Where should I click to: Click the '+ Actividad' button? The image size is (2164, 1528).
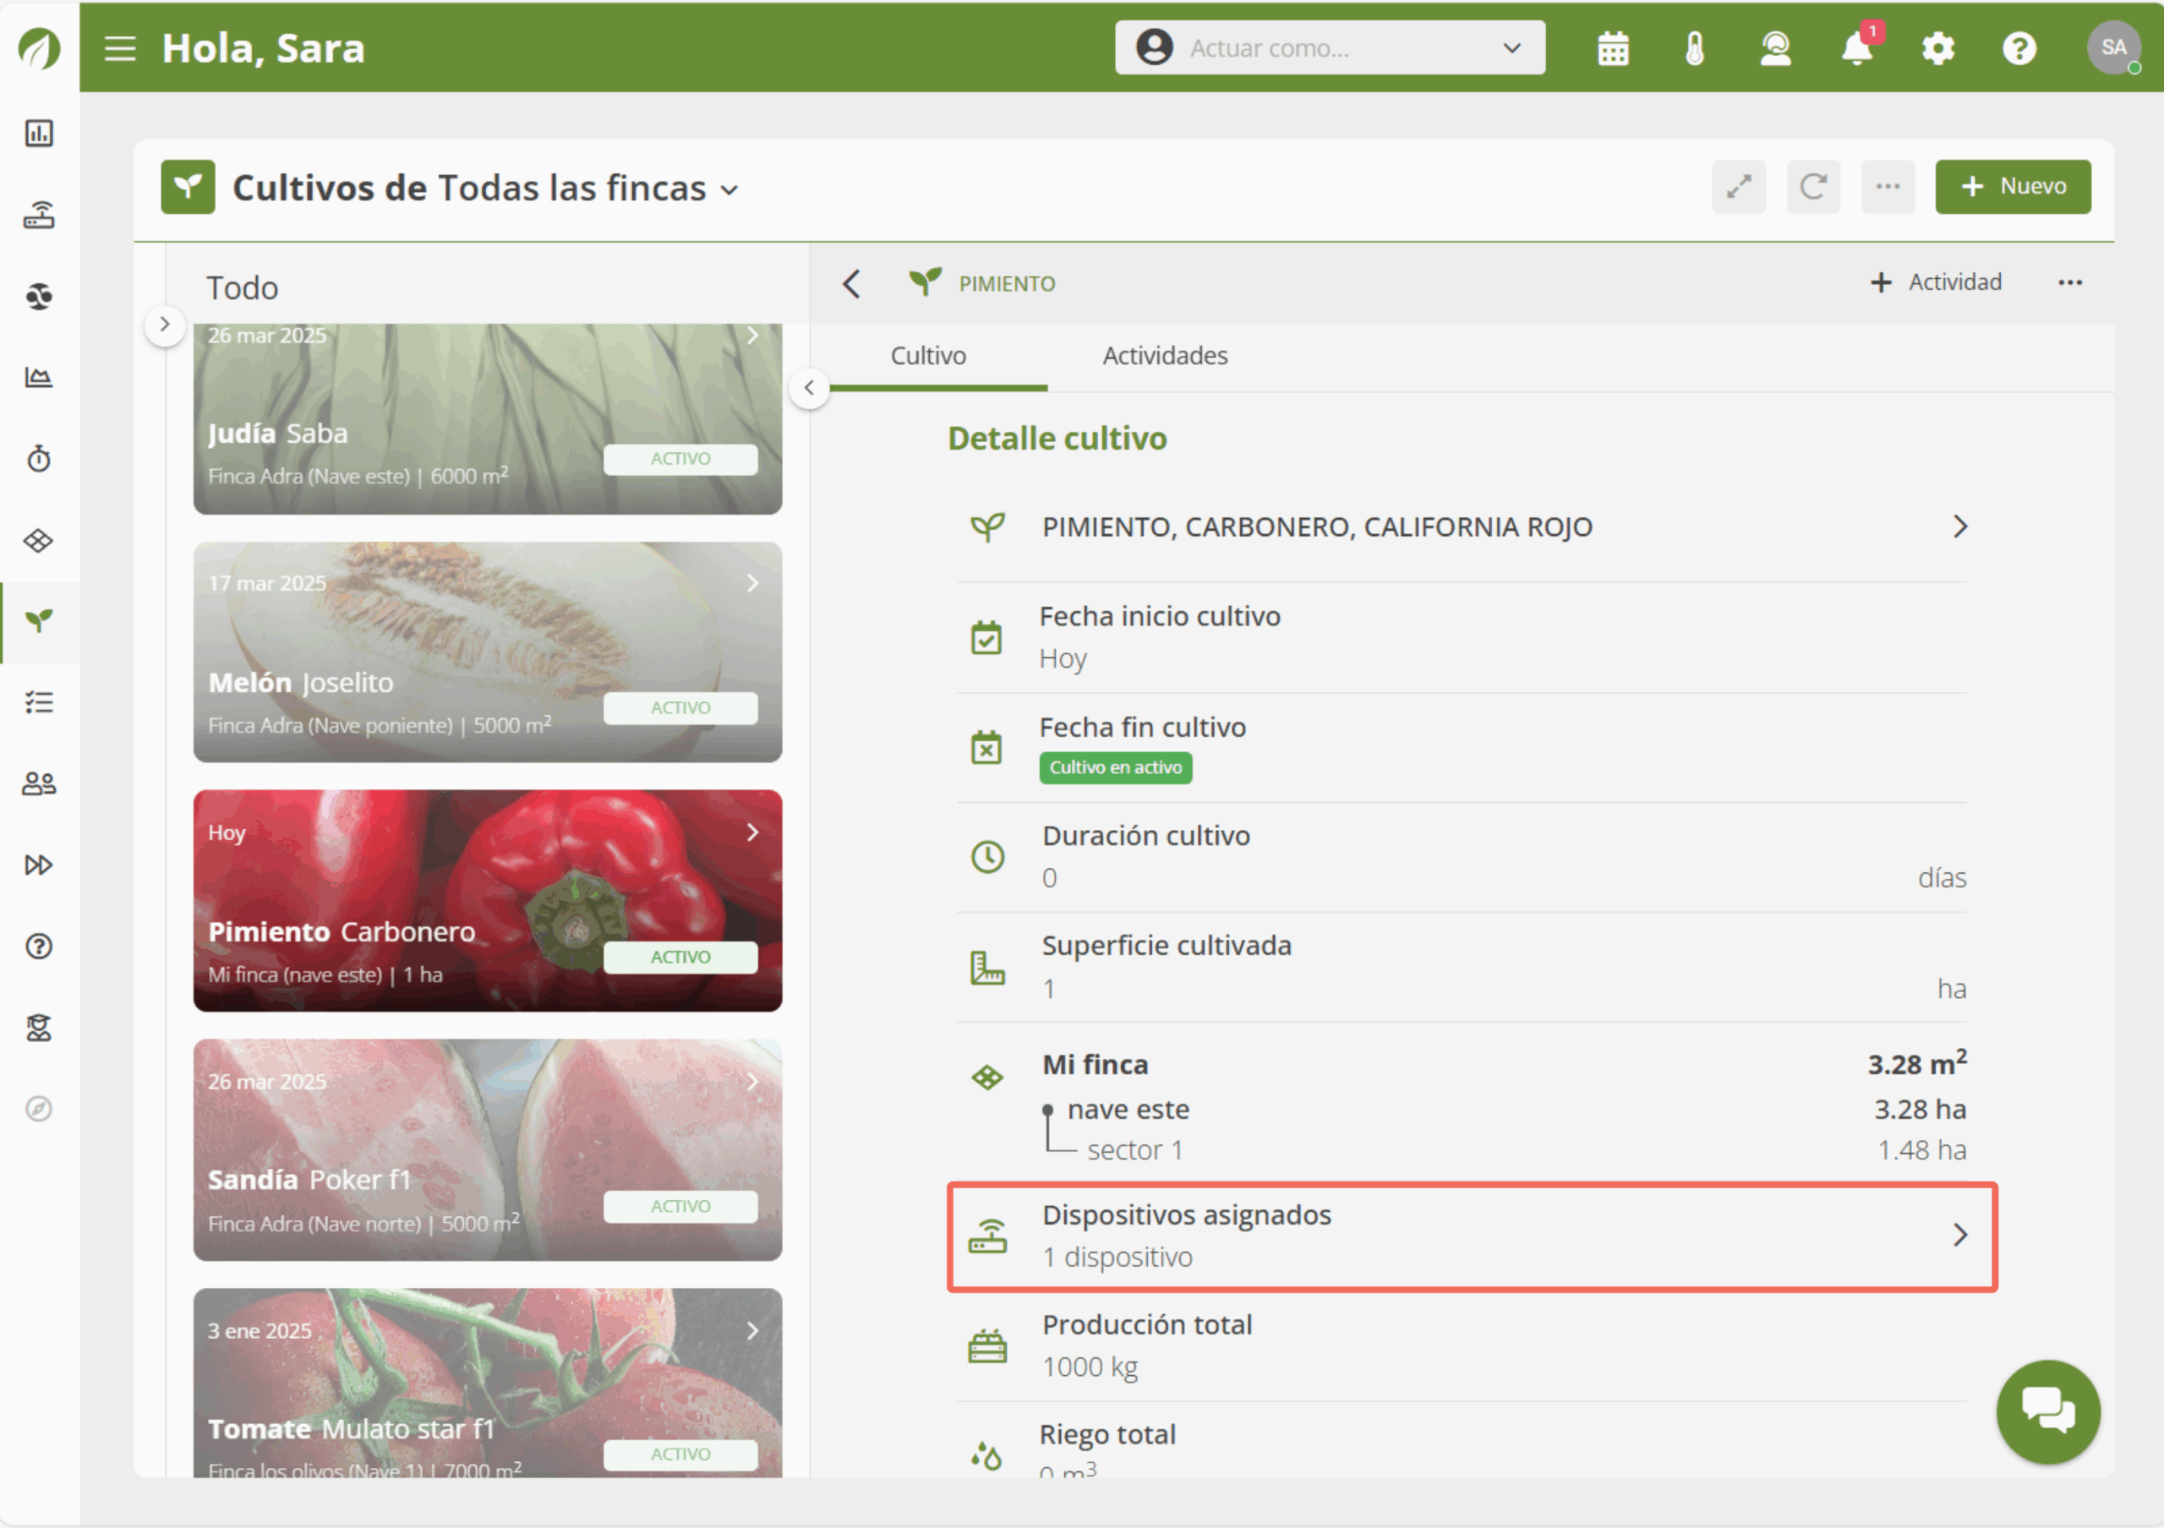point(1936,282)
